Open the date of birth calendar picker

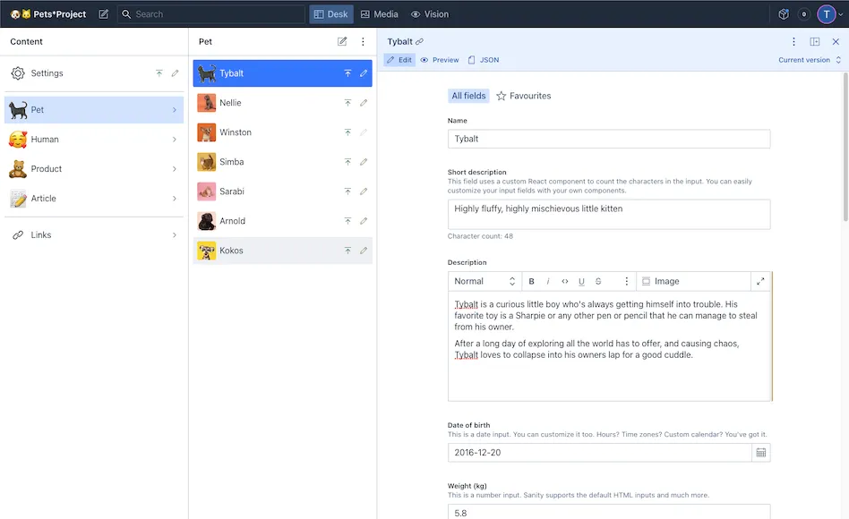[x=760, y=453]
